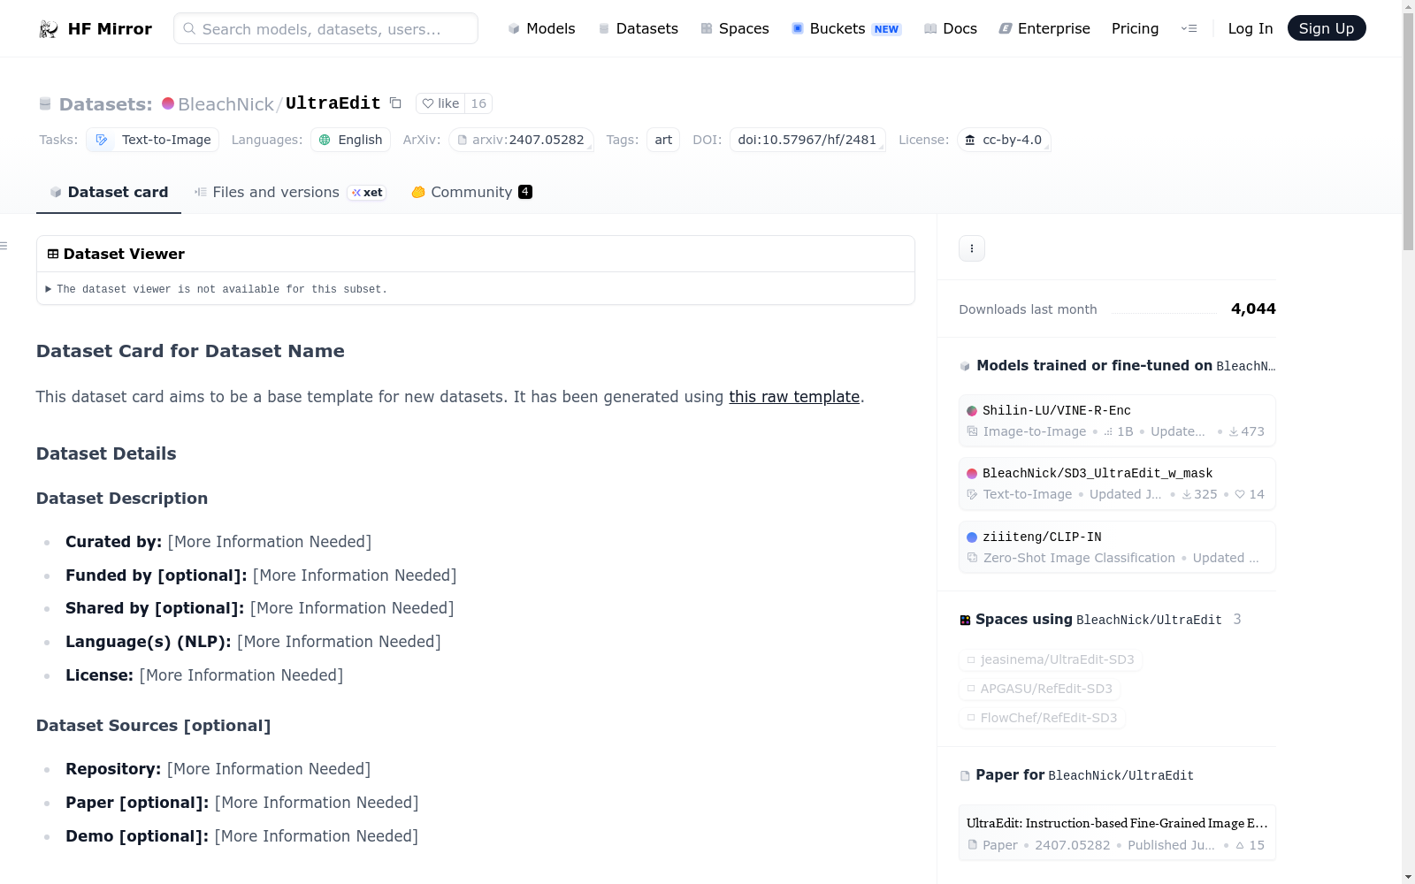Viewport: 1415px width, 884px height.
Task: Open BleachNick user profile link
Action: click(x=226, y=104)
